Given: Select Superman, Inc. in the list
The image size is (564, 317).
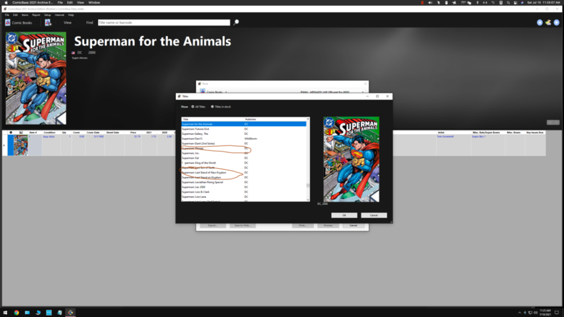Looking at the screenshot, I should 244,153.
